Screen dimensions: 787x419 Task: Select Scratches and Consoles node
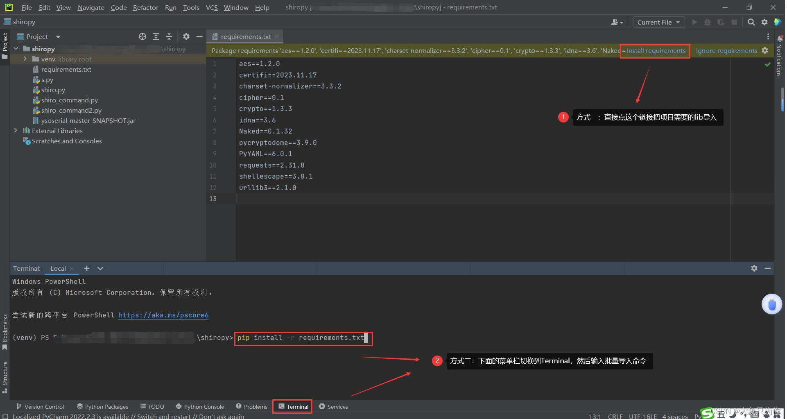[x=62, y=141]
